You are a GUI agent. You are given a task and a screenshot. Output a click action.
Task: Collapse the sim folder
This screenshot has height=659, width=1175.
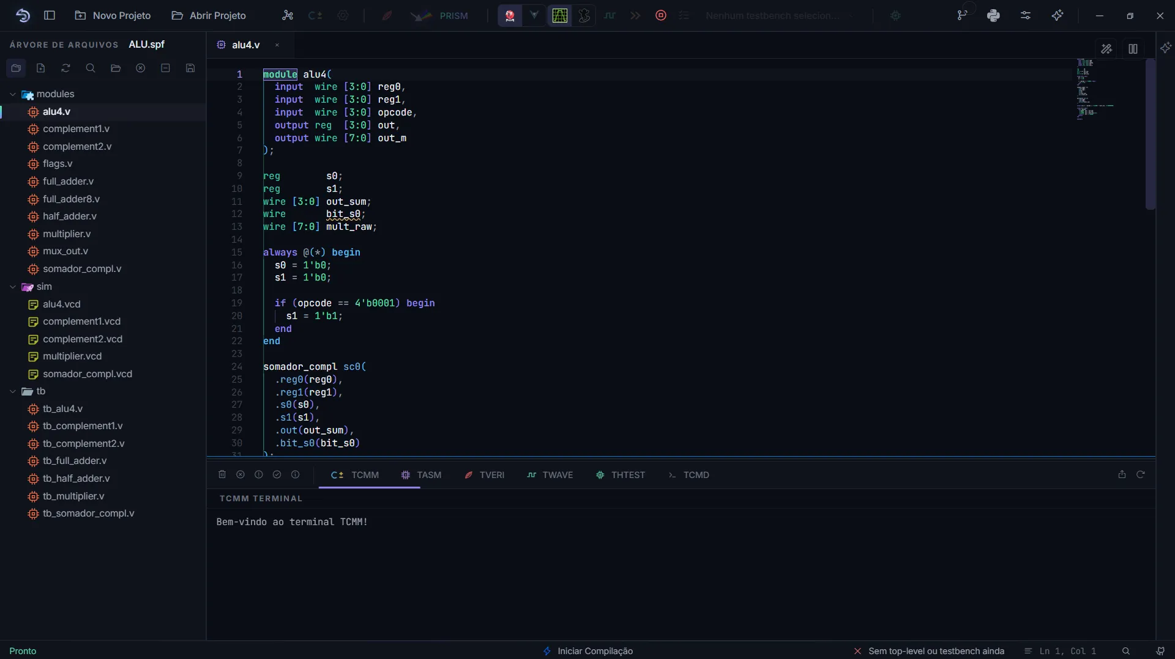point(13,287)
